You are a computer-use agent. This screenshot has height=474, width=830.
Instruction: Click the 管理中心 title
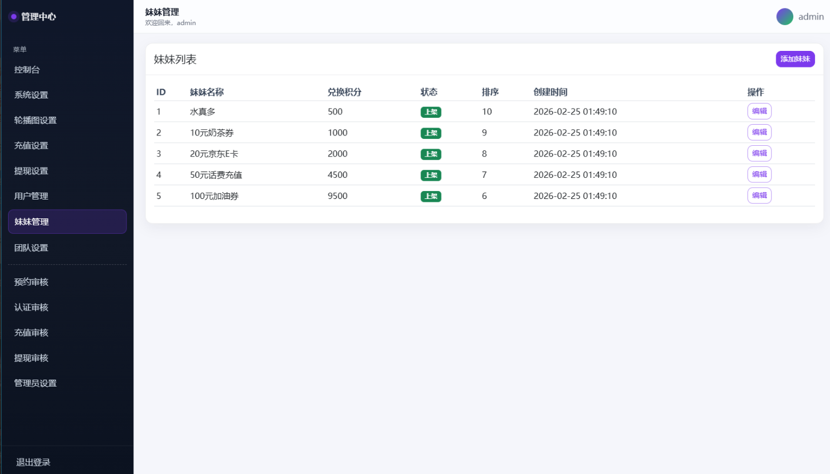click(38, 17)
